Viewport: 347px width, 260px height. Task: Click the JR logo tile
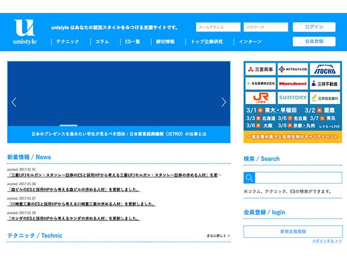pos(260,97)
